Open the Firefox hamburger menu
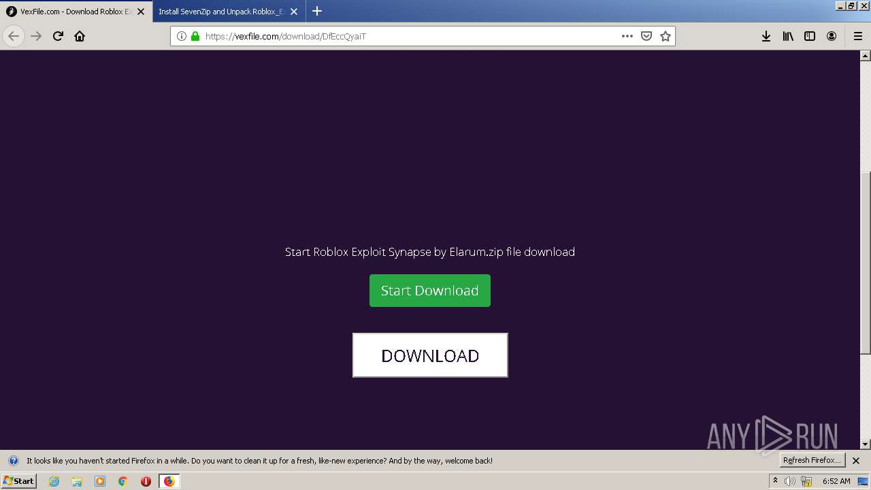This screenshot has height=490, width=871. pyautogui.click(x=857, y=36)
